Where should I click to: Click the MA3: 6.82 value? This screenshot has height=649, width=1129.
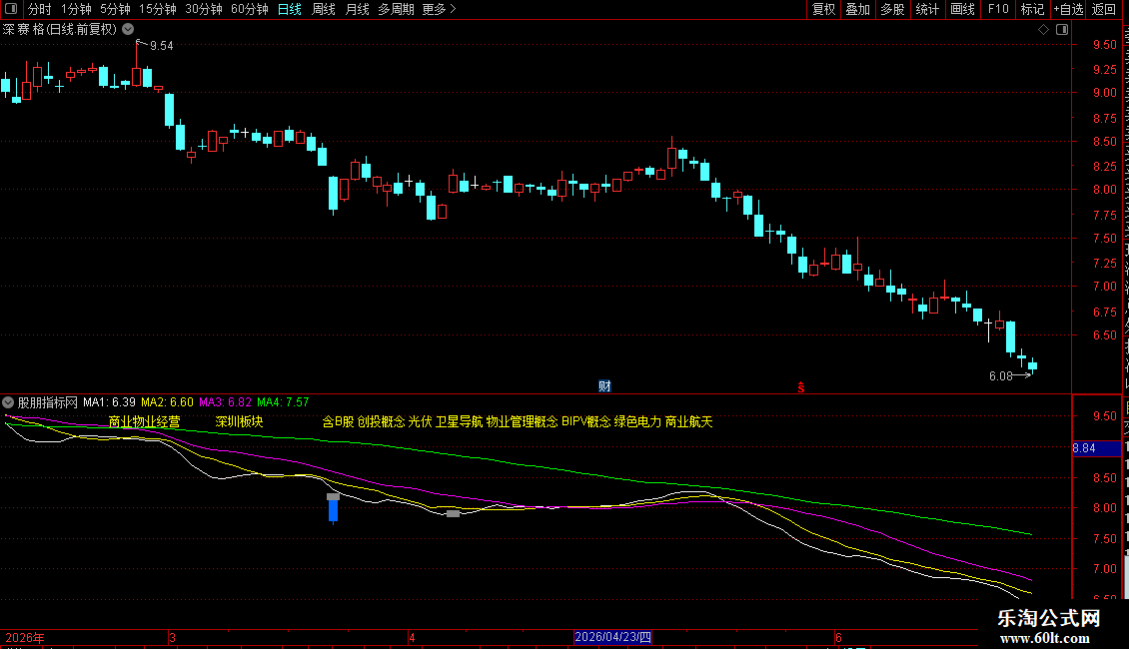click(x=226, y=402)
